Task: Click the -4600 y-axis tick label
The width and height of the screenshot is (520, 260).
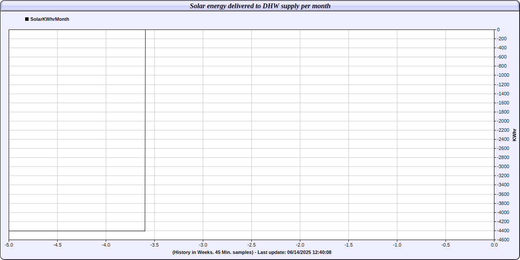Action: pos(503,240)
